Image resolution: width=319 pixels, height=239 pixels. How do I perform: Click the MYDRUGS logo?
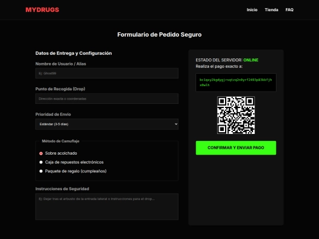[x=43, y=10]
